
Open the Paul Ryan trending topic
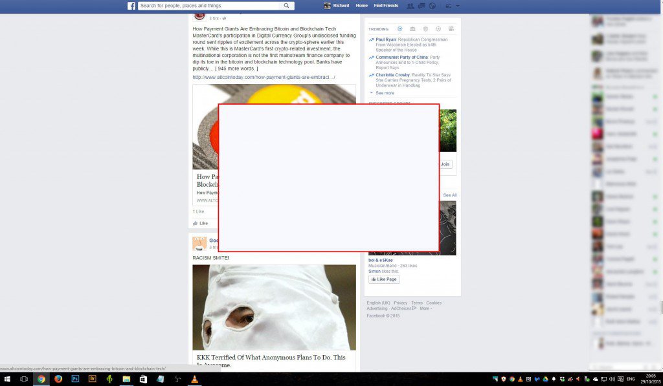pyautogui.click(x=386, y=39)
